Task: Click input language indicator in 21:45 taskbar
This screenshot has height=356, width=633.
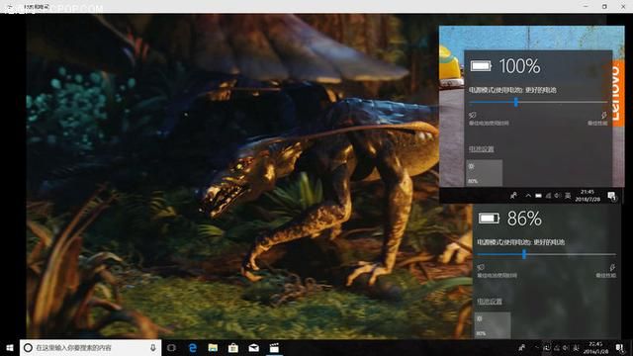Action: (x=568, y=196)
